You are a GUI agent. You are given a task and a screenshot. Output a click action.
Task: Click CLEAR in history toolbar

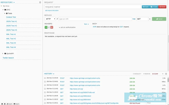(155, 74)
